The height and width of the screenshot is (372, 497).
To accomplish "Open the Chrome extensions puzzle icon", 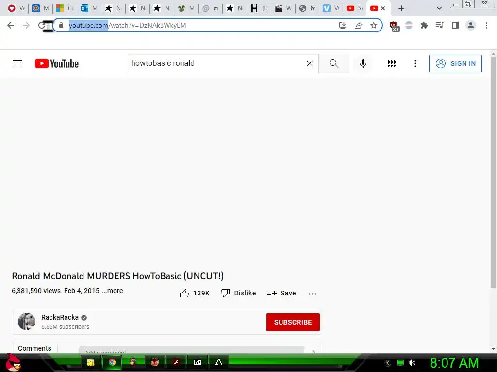I will tap(424, 25).
